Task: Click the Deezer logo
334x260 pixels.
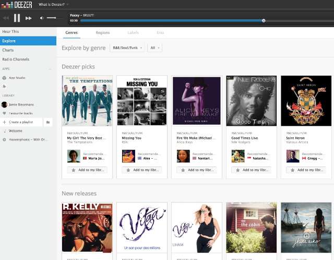Action: pos(17,5)
